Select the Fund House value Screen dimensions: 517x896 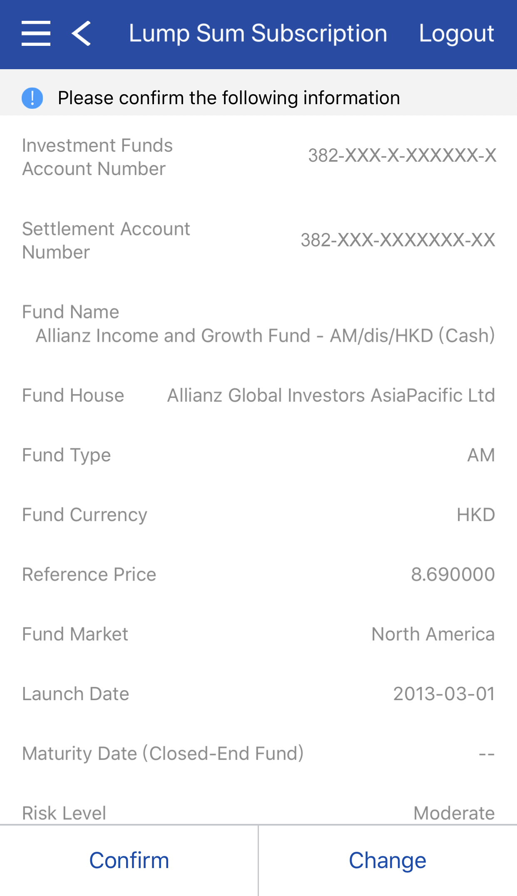pos(331,395)
